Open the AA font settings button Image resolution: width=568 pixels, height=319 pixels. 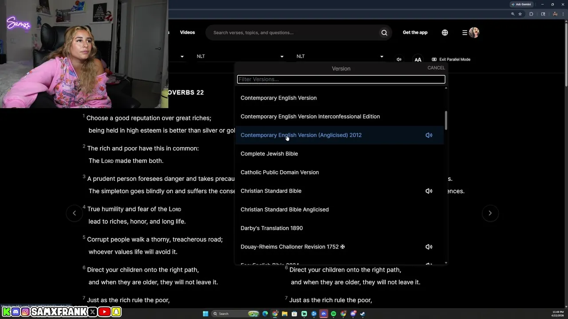[418, 59]
